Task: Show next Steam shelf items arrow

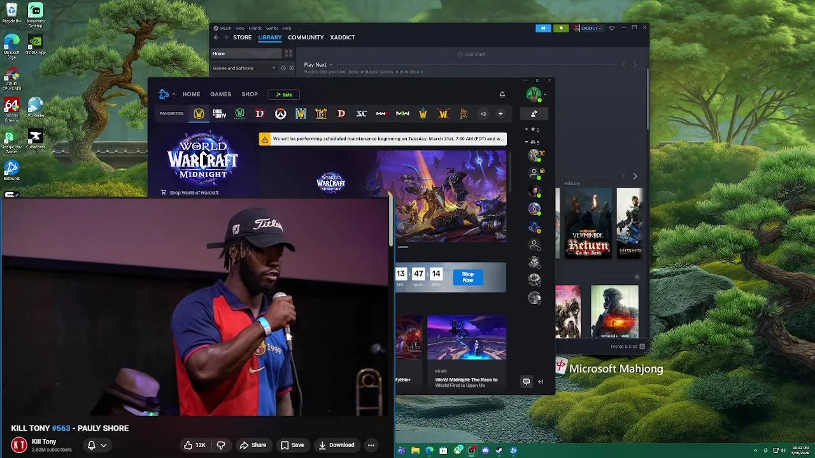Action: click(x=635, y=176)
